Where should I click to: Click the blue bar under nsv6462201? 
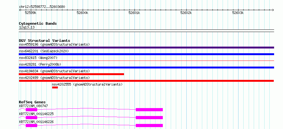[146, 54]
